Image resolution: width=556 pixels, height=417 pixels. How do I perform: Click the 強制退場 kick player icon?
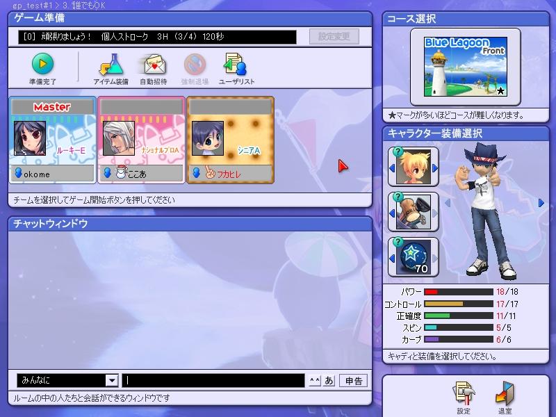(195, 65)
